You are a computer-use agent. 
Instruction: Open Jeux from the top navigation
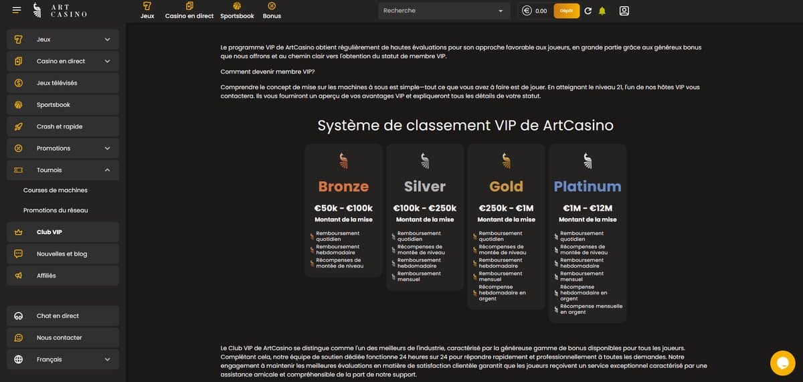(147, 11)
